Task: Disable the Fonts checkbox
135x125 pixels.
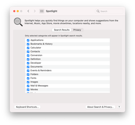Action: [28, 78]
